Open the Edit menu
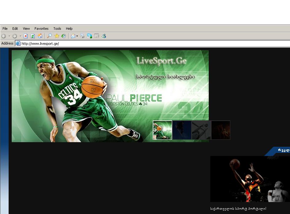The image size is (290, 214). coord(15,29)
